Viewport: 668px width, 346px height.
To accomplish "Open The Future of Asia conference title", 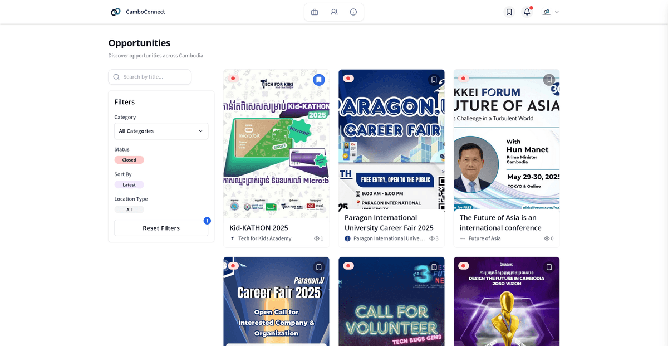I will coord(500,223).
